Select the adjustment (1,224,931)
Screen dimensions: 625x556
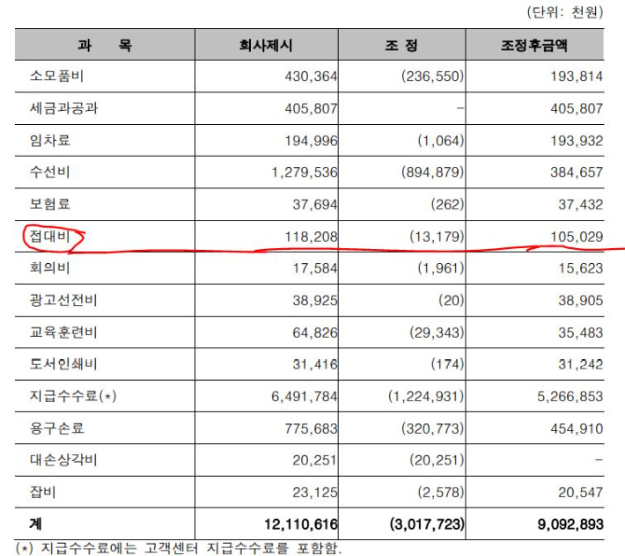tap(426, 396)
